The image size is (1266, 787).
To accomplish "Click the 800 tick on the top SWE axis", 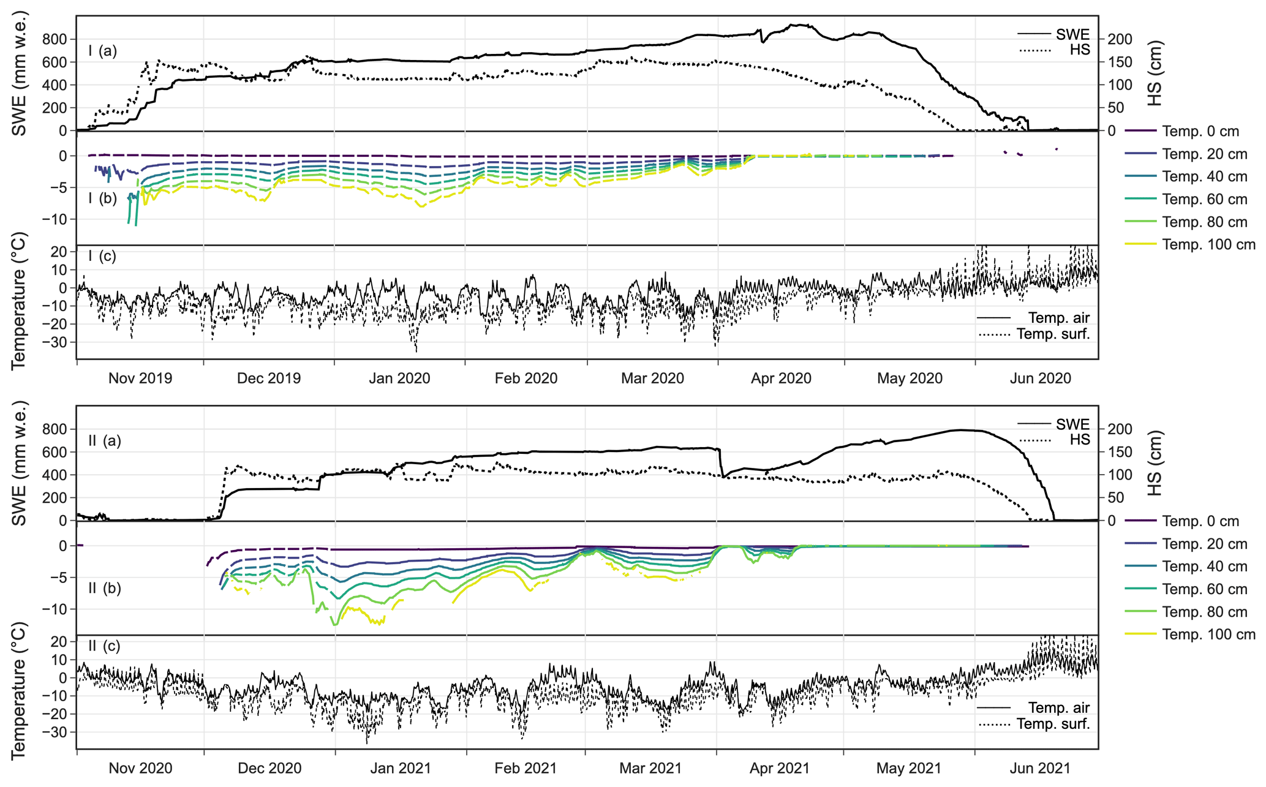I will 55,39.
